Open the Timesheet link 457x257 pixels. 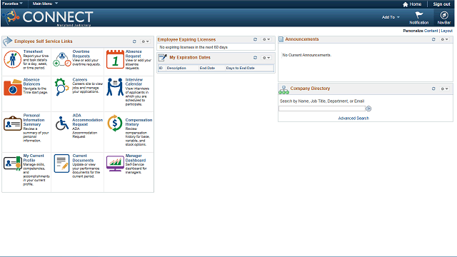(33, 51)
